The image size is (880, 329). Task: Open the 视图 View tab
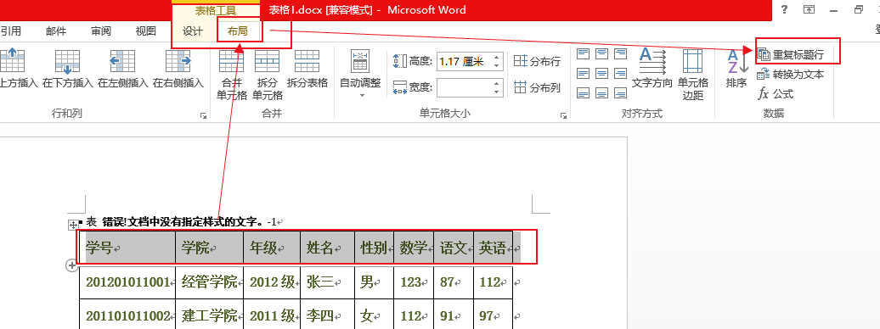click(146, 31)
